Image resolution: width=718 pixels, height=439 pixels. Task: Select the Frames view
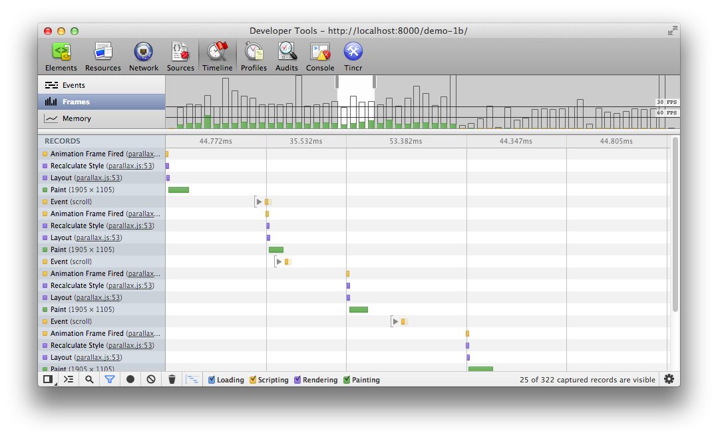102,102
